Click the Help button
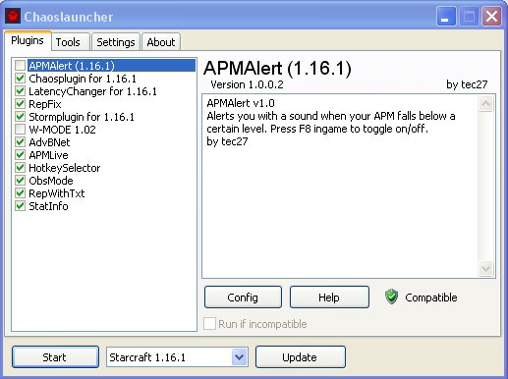Viewport: 508px width, 379px height. click(x=329, y=298)
